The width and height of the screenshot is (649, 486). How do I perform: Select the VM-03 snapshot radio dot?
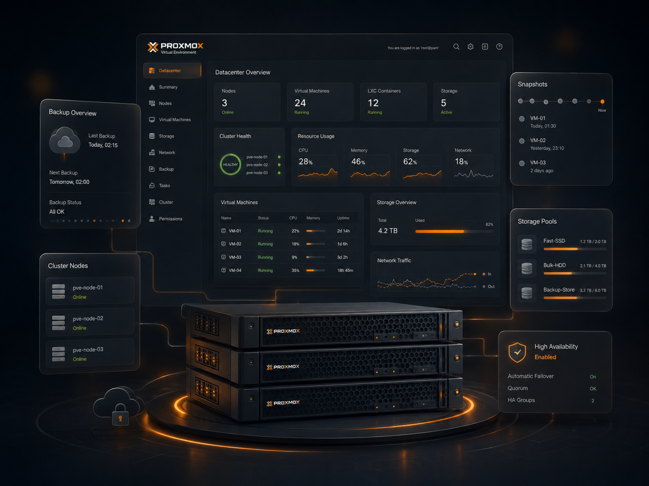[x=522, y=163]
